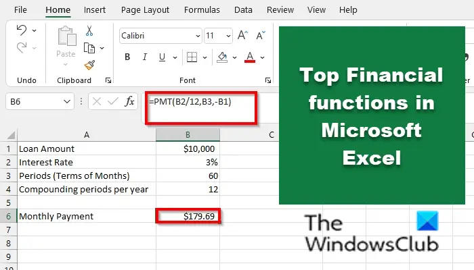This screenshot has width=474, height=270.
Task: Open the Calibri font name dropdown
Action: [198, 36]
